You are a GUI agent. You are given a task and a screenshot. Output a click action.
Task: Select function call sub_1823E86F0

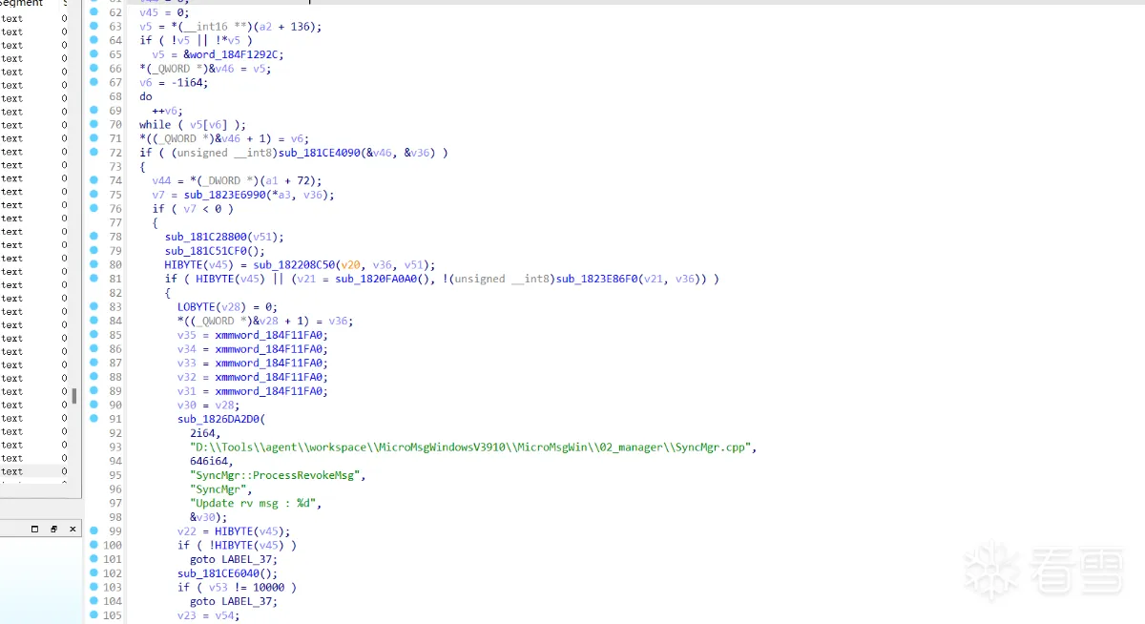pyautogui.click(x=597, y=279)
